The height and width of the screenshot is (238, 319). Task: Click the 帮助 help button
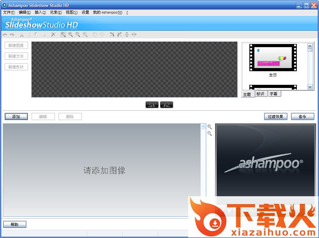(x=15, y=224)
